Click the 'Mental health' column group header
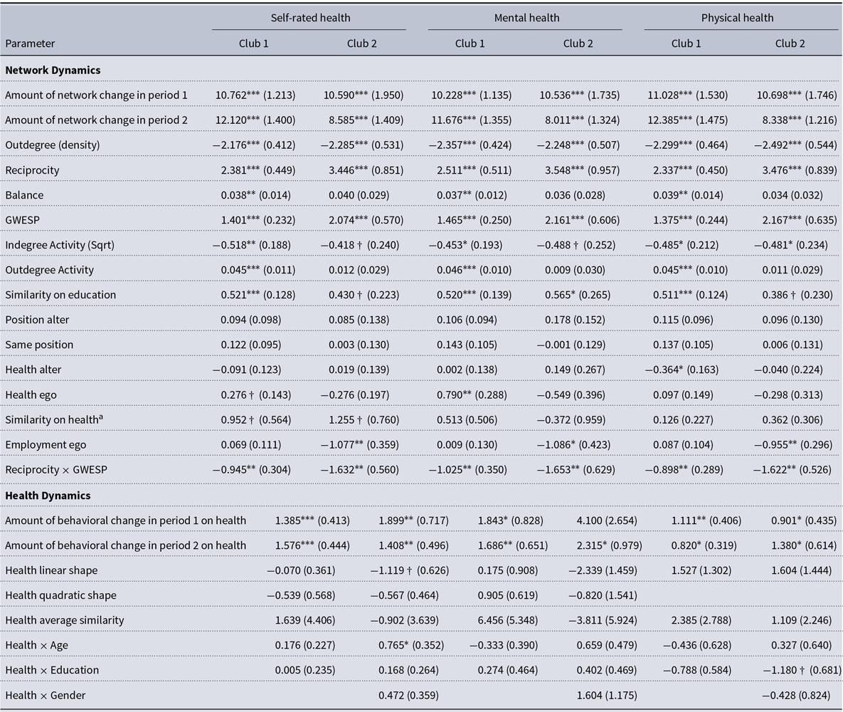This screenshot has height=712, width=843. (x=526, y=18)
